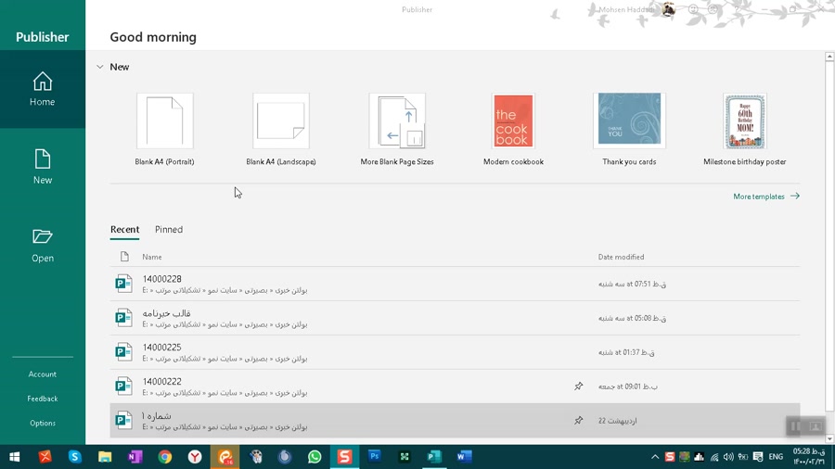Open More Blank Page Sizes

397,121
